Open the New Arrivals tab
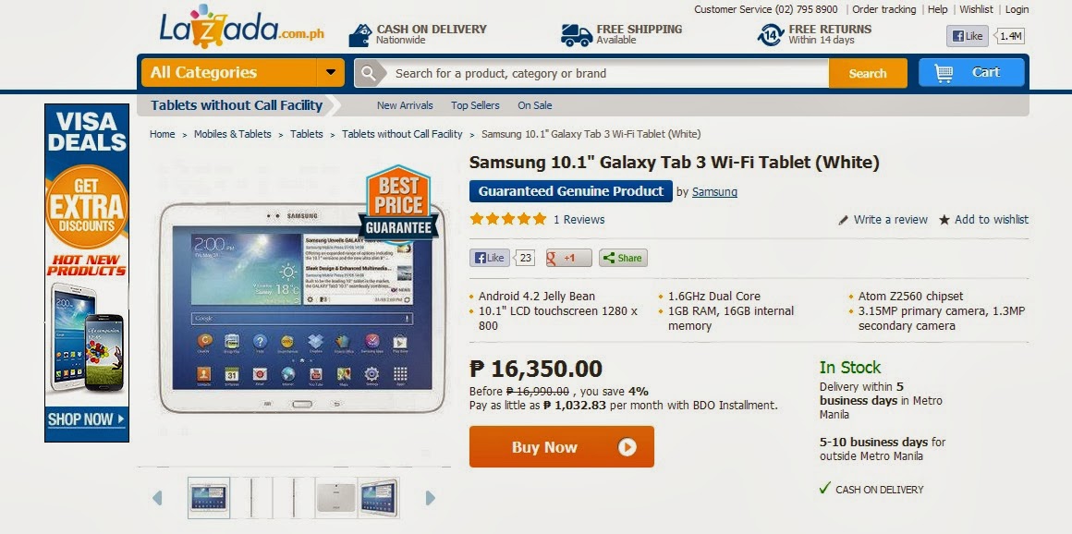Viewport: 1072px width, 534px height. pos(405,105)
